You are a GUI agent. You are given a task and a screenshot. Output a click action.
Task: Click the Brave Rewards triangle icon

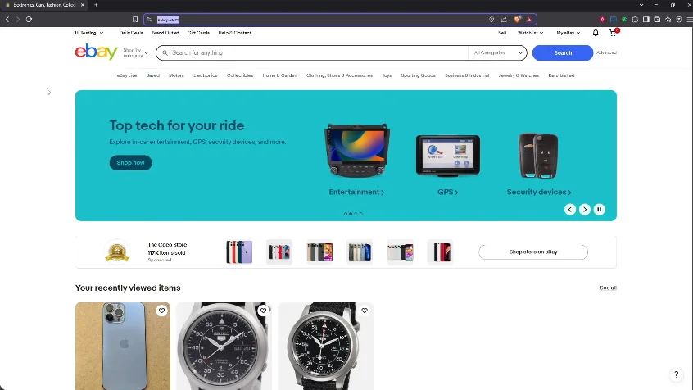[x=529, y=20]
